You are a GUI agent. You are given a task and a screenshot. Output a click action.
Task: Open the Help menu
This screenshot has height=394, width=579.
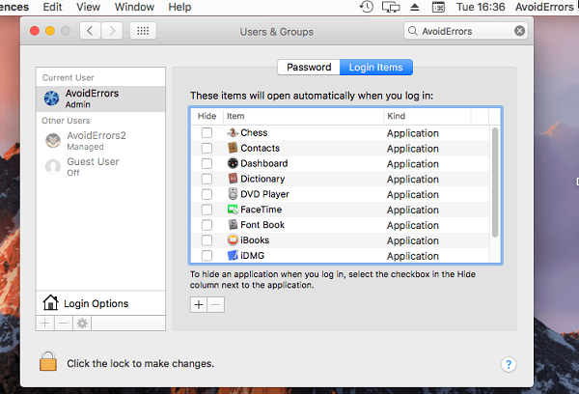[179, 7]
